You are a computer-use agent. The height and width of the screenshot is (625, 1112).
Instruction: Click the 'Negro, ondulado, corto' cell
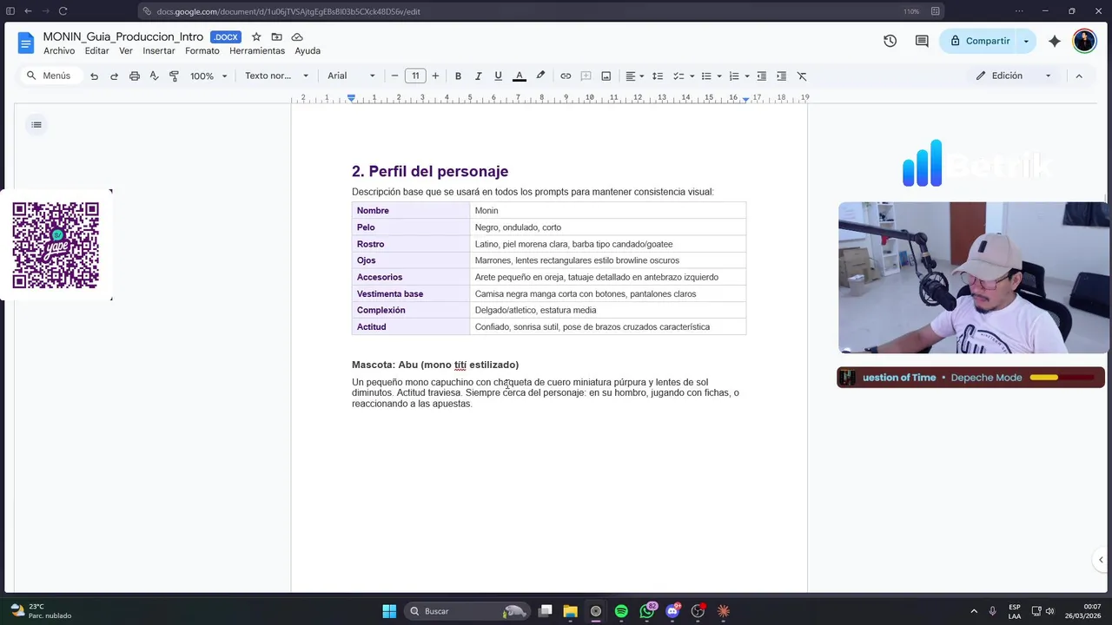pyautogui.click(x=607, y=227)
